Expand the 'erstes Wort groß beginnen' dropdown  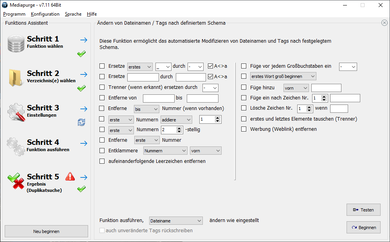point(283,76)
